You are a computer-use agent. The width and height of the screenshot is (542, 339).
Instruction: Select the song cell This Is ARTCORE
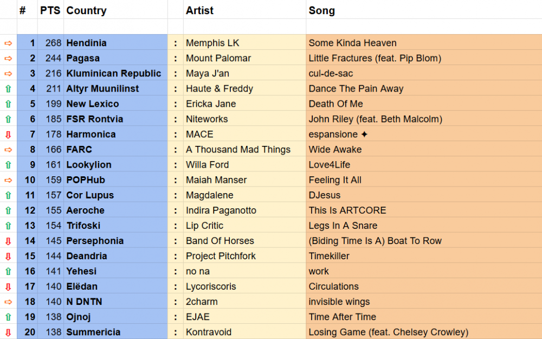pos(347,210)
